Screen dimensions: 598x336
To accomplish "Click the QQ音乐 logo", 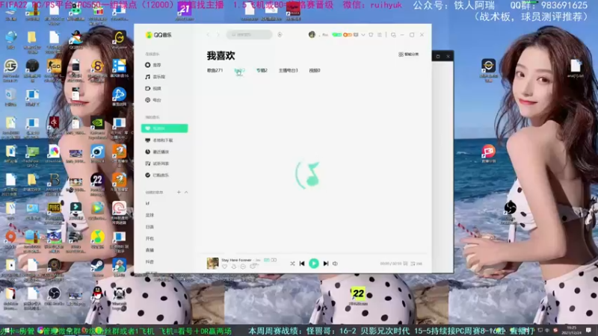I will coord(158,34).
